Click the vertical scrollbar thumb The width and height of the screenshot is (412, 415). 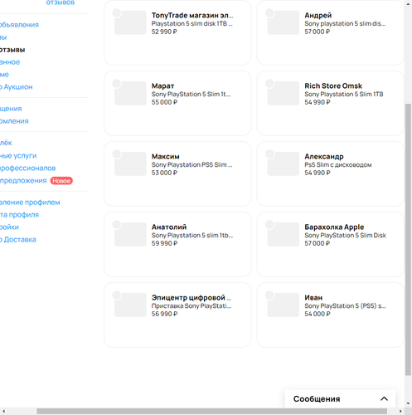[x=408, y=239]
